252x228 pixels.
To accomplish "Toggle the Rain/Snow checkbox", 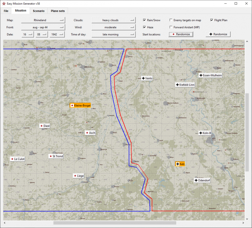I will tap(144, 20).
